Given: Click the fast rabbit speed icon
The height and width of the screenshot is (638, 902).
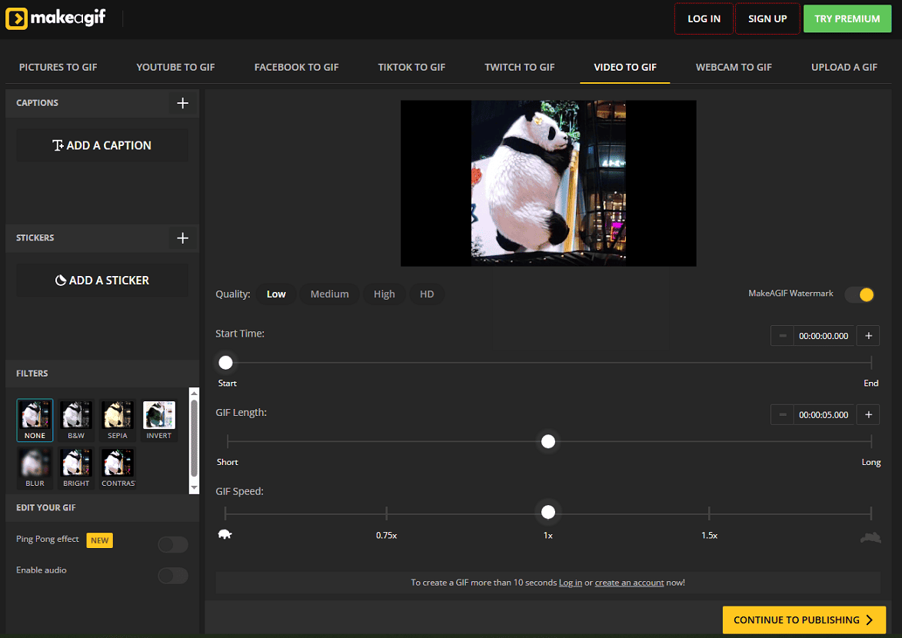Looking at the screenshot, I should coord(870,537).
